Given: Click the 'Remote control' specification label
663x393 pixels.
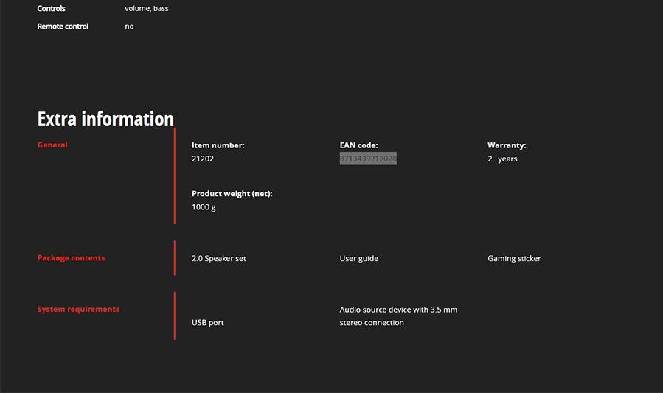Looking at the screenshot, I should (63, 27).
